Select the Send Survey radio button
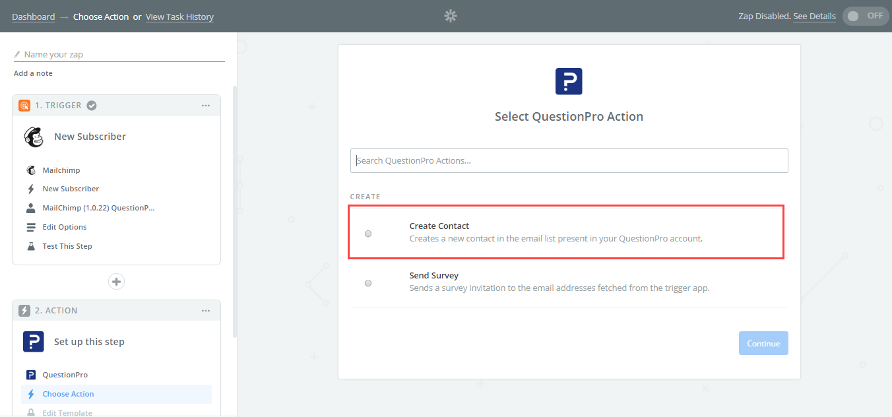The image size is (892, 417). pos(368,283)
